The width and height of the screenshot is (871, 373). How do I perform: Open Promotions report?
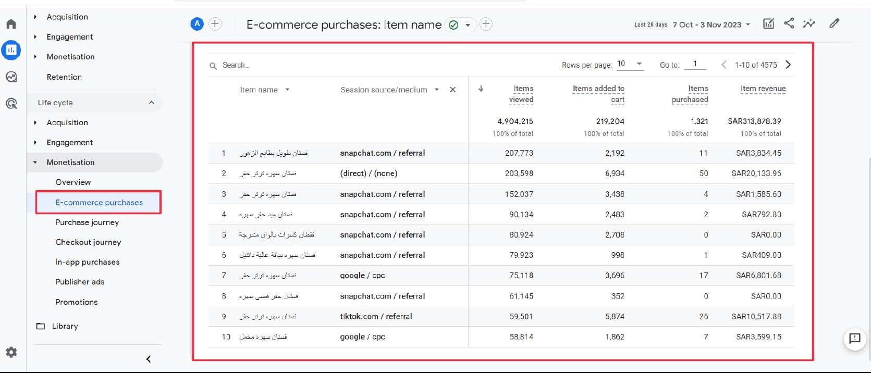coord(77,302)
